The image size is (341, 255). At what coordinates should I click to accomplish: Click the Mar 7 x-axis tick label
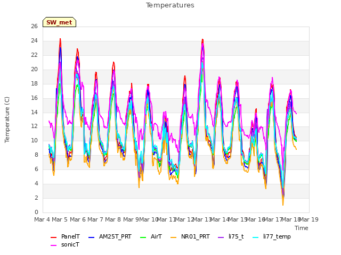[x=95, y=219]
